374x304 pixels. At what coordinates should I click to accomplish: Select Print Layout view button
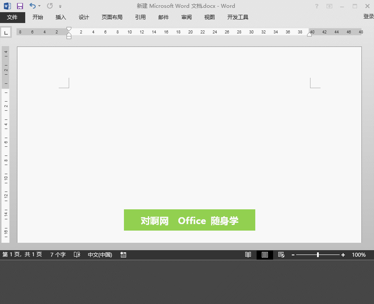(x=265, y=254)
